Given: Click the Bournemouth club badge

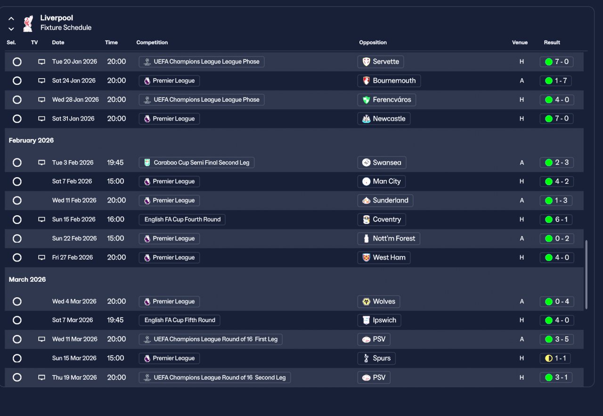Looking at the screenshot, I should pos(366,81).
